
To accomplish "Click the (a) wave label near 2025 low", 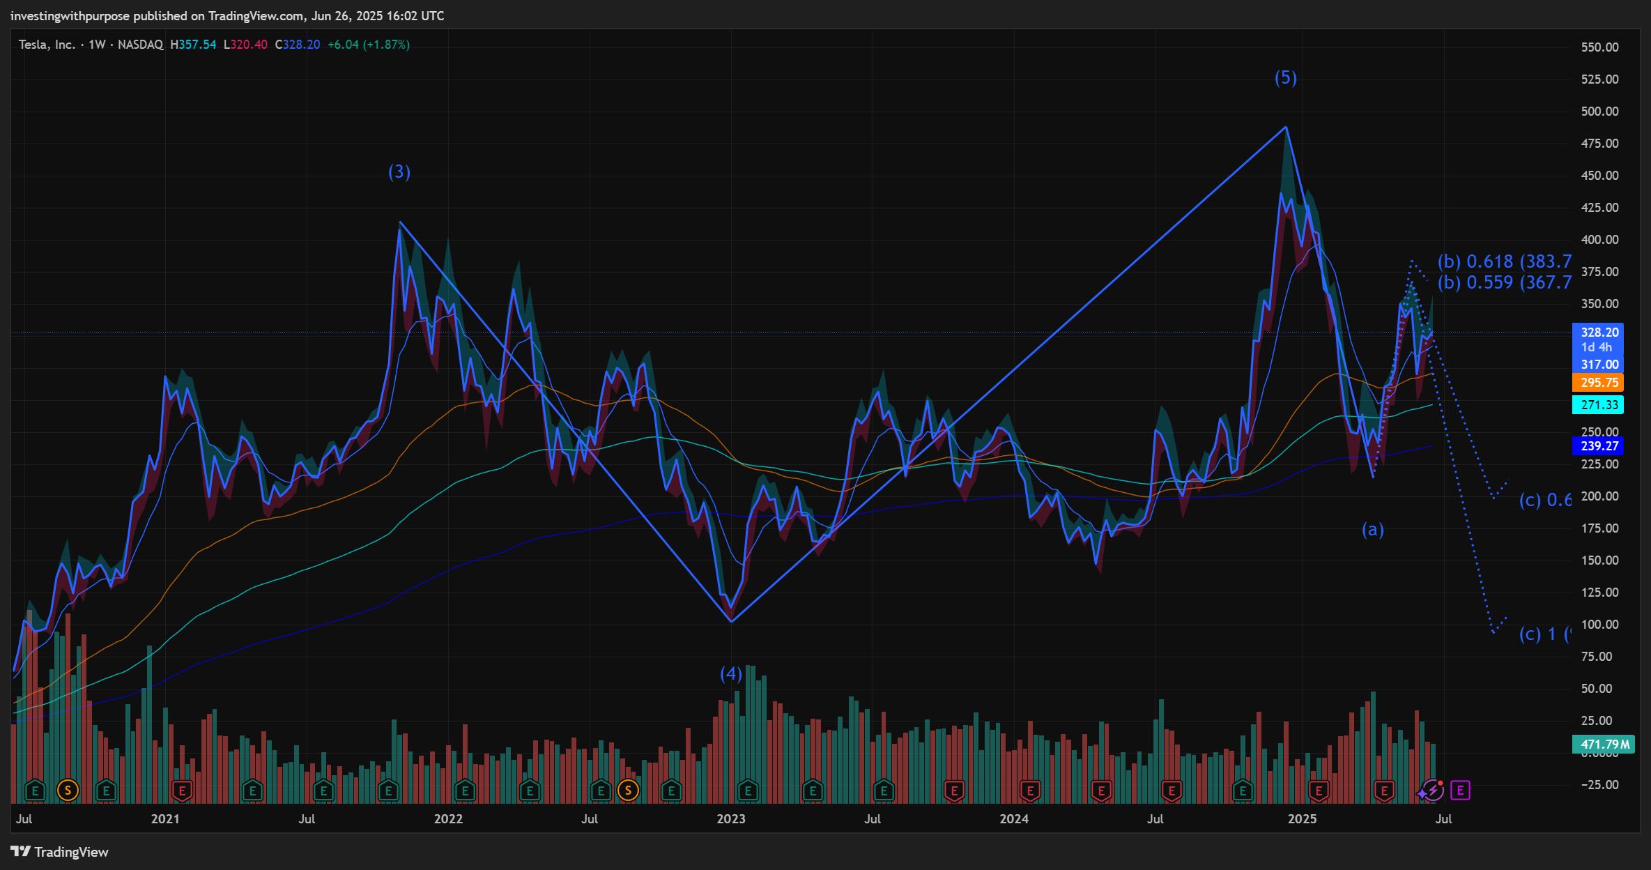I will click(x=1373, y=530).
